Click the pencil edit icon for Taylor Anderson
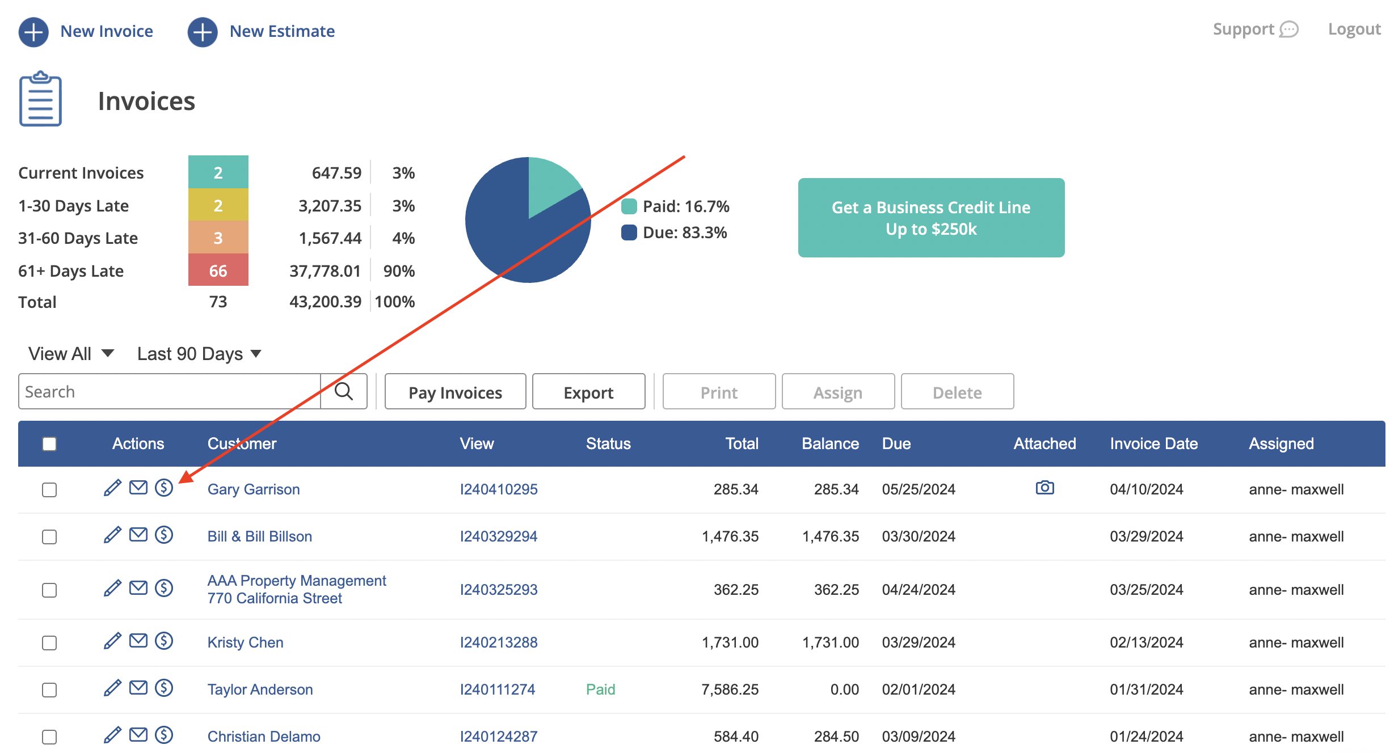Viewport: 1390px width, 753px height. (112, 688)
